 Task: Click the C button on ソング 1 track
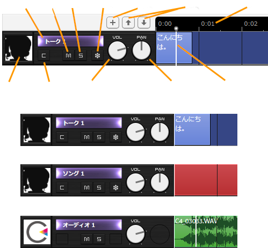pyautogui.click(x=62, y=187)
